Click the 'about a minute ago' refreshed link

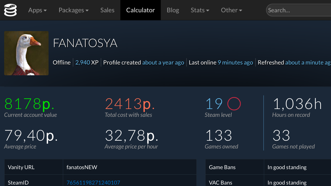[x=308, y=62]
